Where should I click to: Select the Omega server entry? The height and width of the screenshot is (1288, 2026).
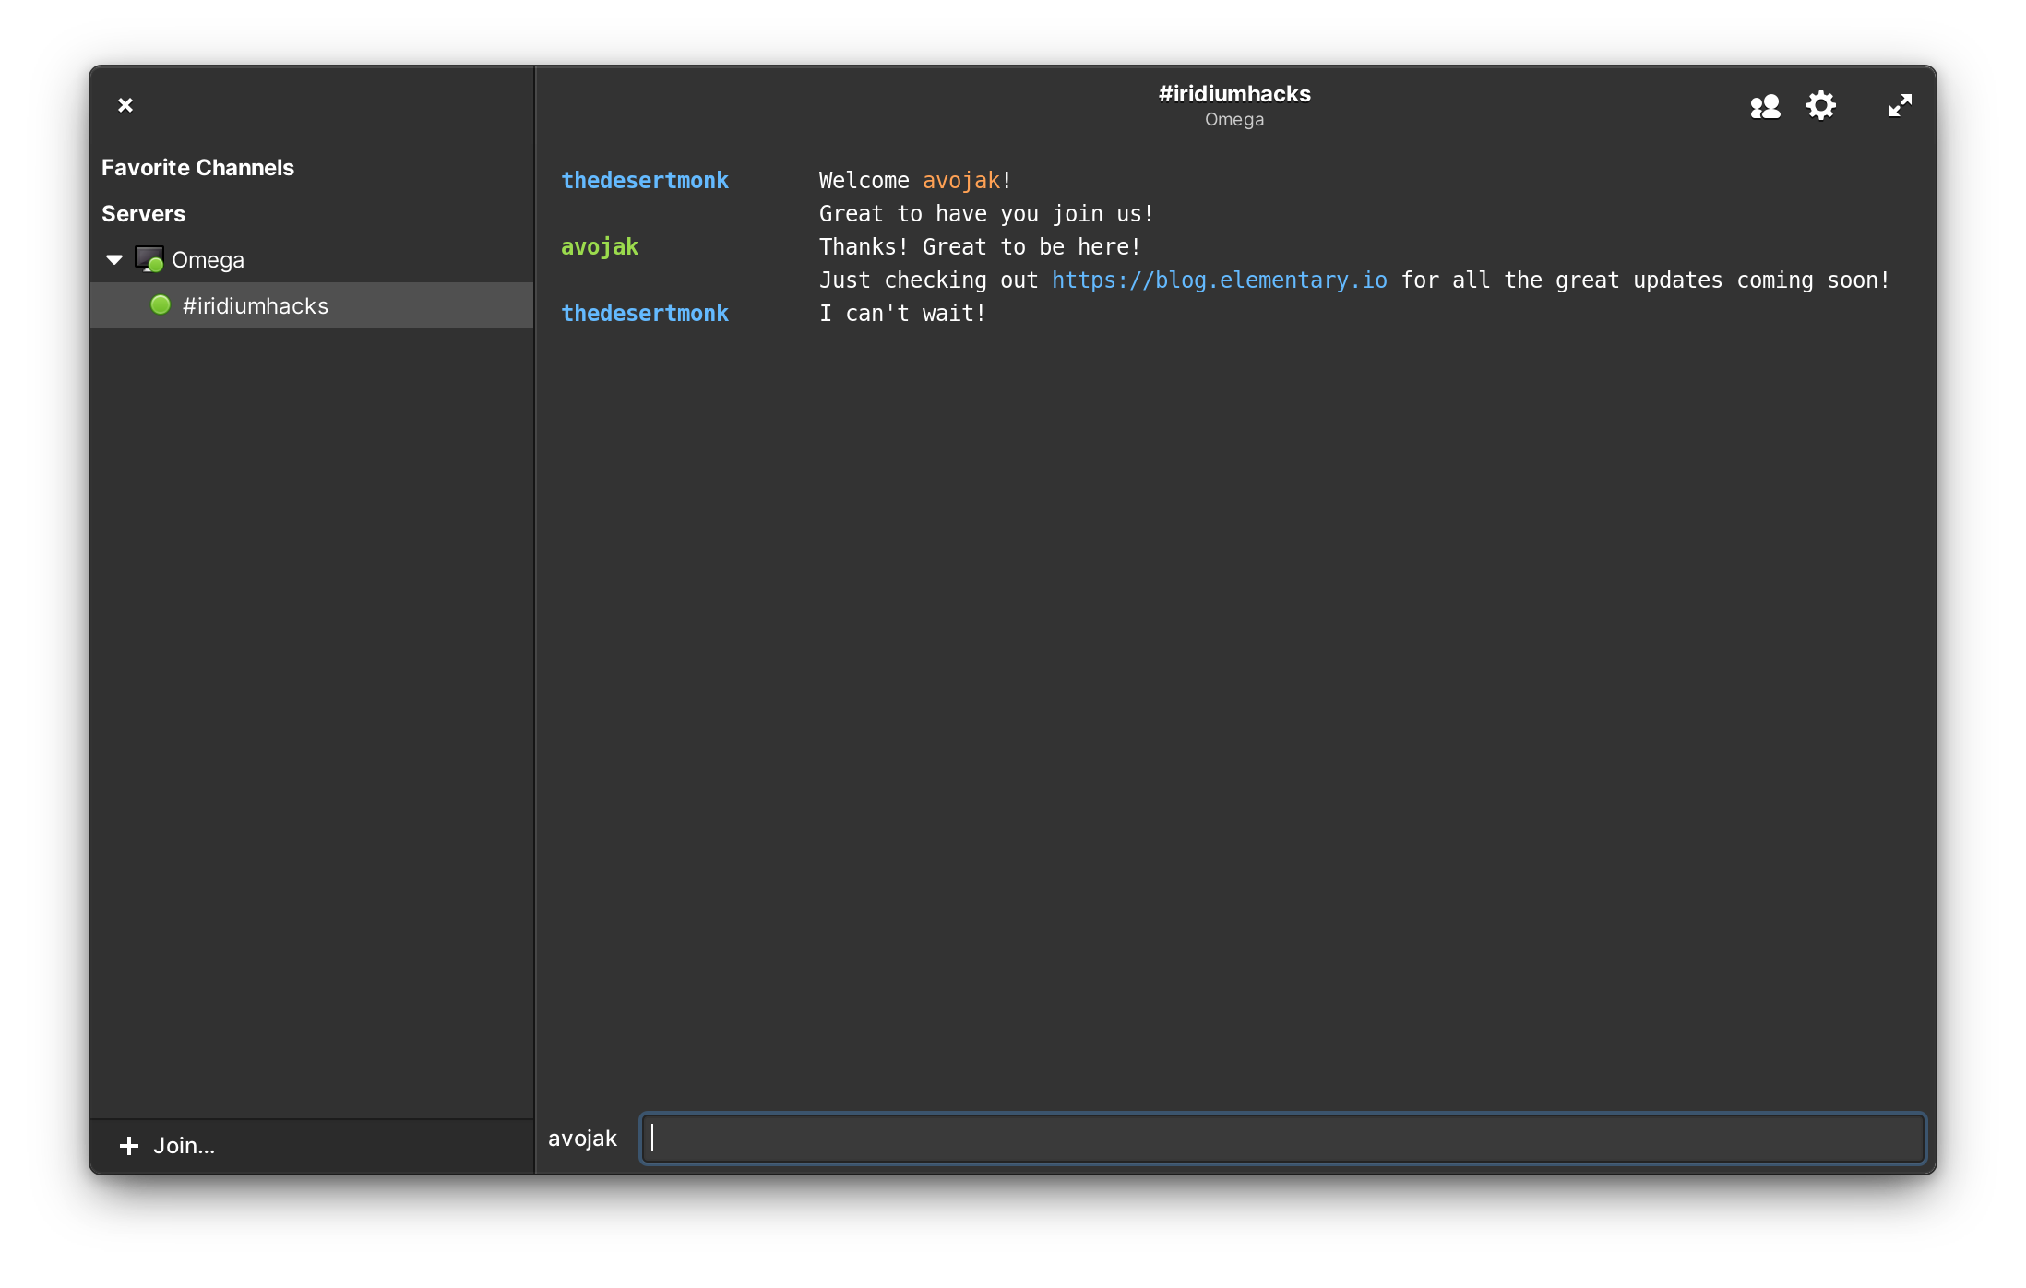pos(208,260)
